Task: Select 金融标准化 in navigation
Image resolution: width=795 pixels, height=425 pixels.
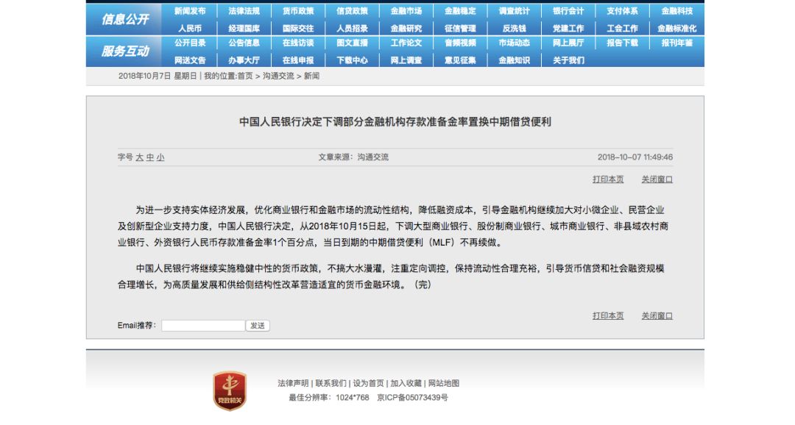Action: pos(677,29)
